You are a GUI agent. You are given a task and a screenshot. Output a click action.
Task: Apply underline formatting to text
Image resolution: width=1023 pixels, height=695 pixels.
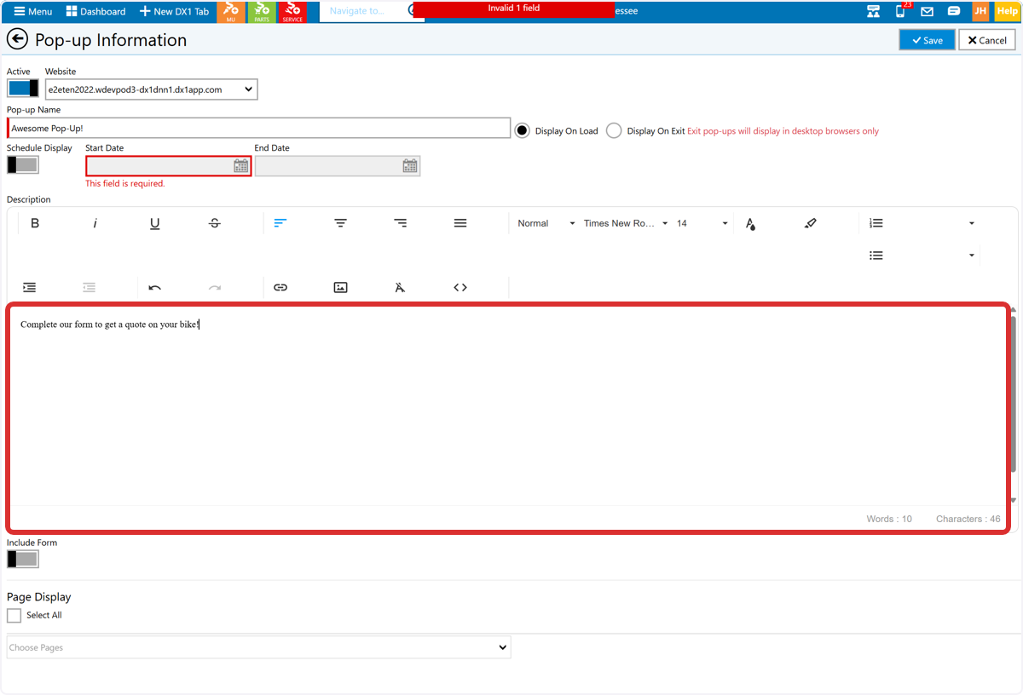click(x=154, y=223)
